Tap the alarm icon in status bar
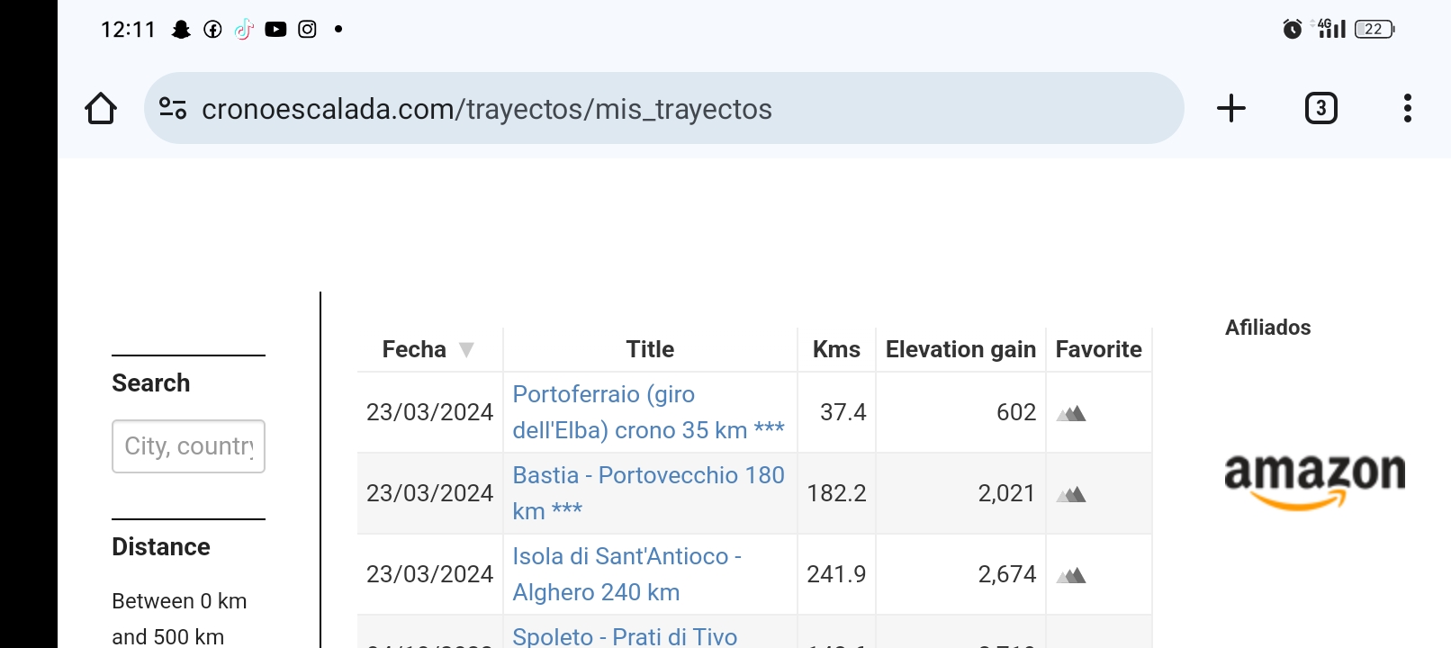Viewport: 1451px width, 648px height. pos(1292,29)
